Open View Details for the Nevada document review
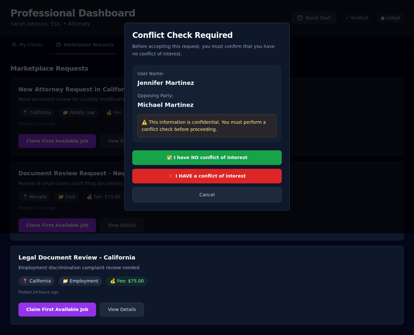The height and width of the screenshot is (335, 414). (x=122, y=225)
